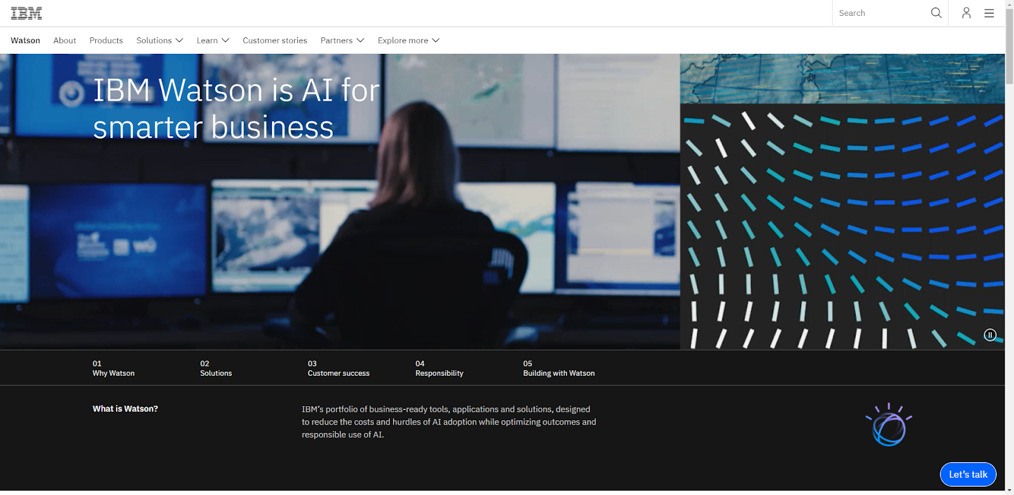The width and height of the screenshot is (1014, 495).
Task: Click the scrollbar down arrow
Action: (x=1010, y=490)
